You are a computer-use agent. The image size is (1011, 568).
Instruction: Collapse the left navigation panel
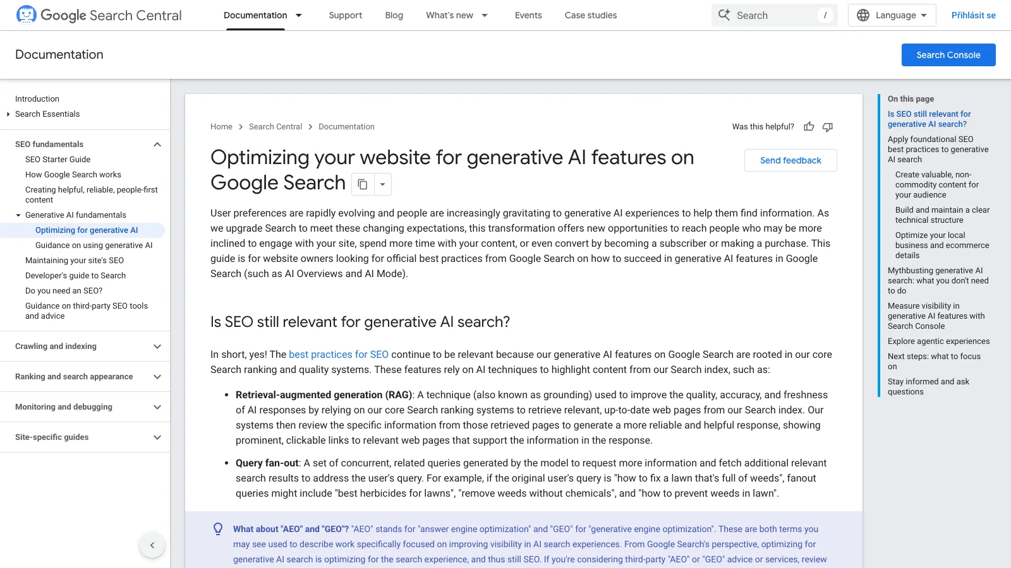152,545
